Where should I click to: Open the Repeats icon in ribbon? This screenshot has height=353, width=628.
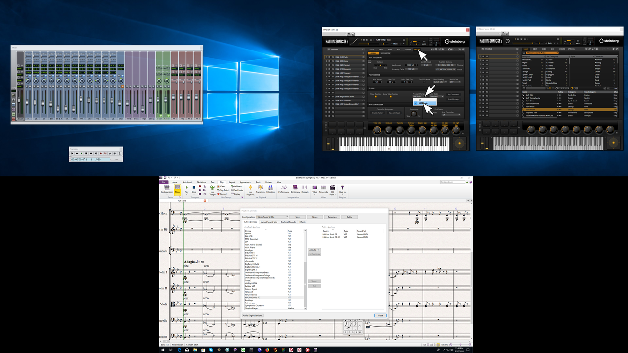[305, 188]
